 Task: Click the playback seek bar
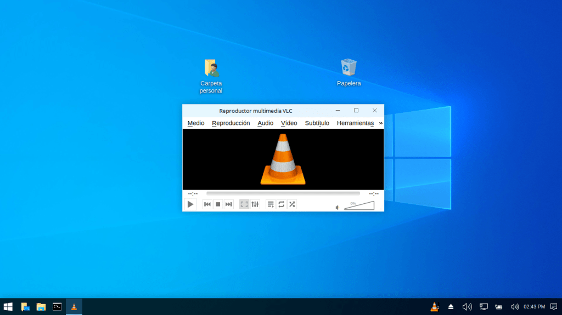pos(283,193)
